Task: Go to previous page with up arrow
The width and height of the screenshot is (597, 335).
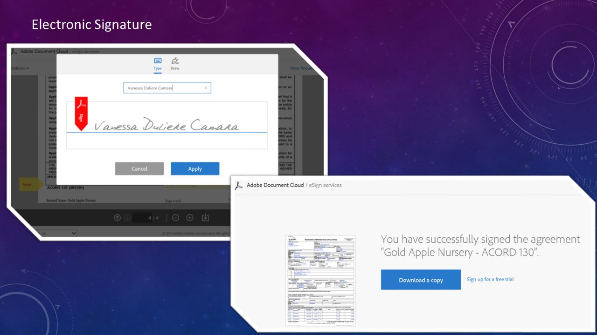Action: coord(117,217)
